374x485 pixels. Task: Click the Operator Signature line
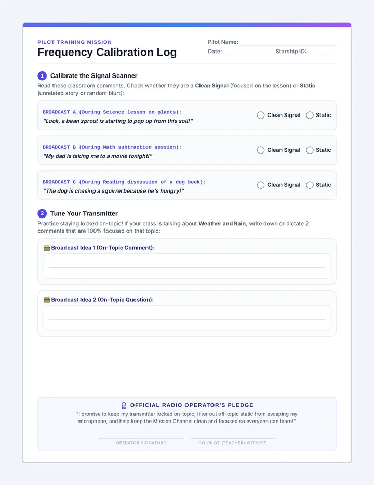(x=141, y=439)
